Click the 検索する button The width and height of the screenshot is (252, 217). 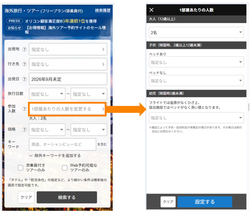tap(67, 197)
